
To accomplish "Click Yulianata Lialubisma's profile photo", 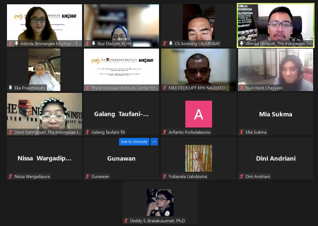I will coord(198,158).
